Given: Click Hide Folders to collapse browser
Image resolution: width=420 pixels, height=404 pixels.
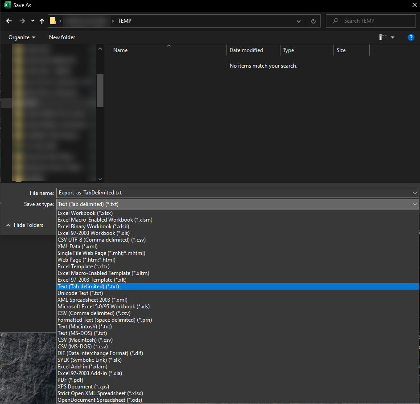Looking at the screenshot, I should tap(25, 225).
